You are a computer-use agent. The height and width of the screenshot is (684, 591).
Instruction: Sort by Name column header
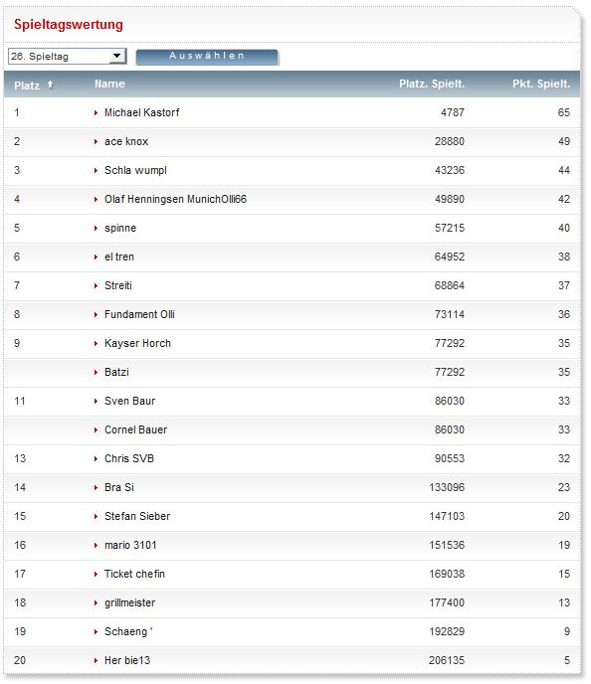[110, 84]
